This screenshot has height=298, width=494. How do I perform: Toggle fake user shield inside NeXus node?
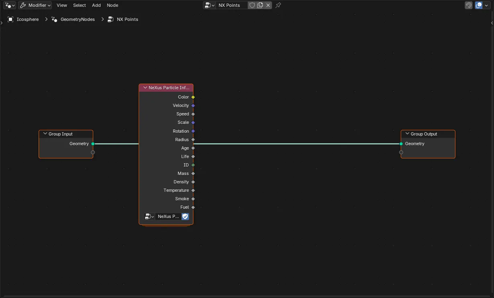click(x=185, y=216)
